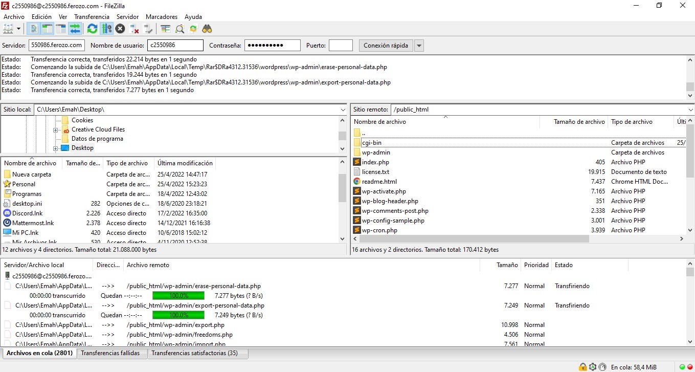The width and height of the screenshot is (695, 372).
Task: Click the erase-personal-data.php transfer progress bar
Action: [x=178, y=296]
